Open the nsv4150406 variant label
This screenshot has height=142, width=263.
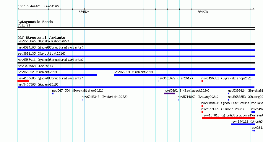point(232,103)
